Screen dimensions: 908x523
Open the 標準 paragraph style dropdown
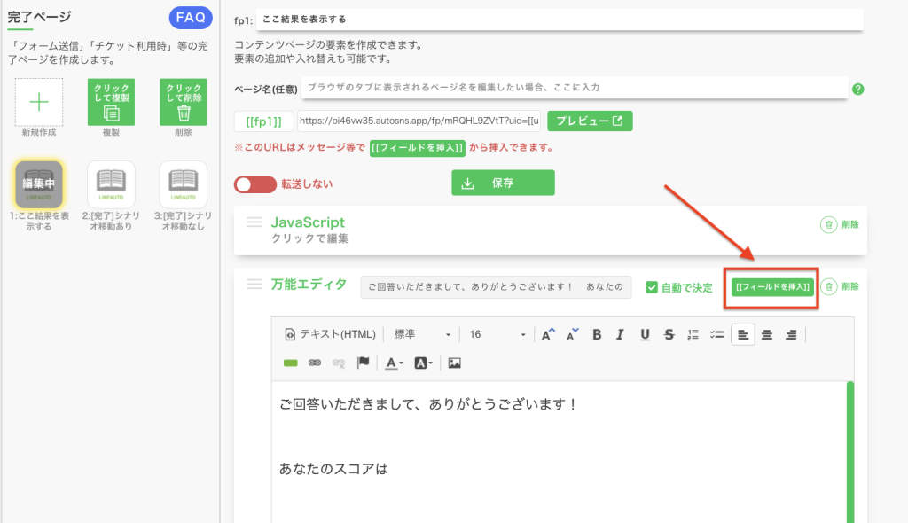pyautogui.click(x=422, y=334)
